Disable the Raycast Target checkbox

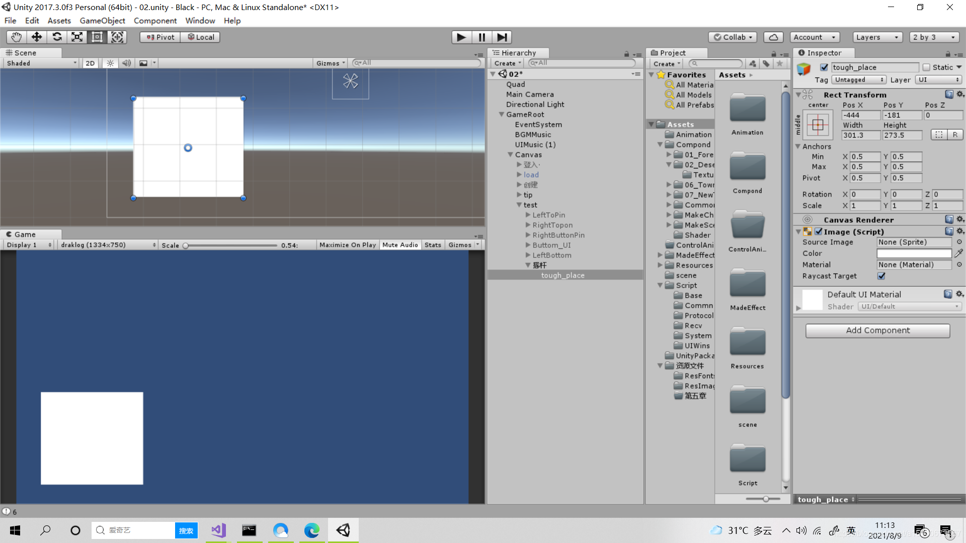(881, 276)
